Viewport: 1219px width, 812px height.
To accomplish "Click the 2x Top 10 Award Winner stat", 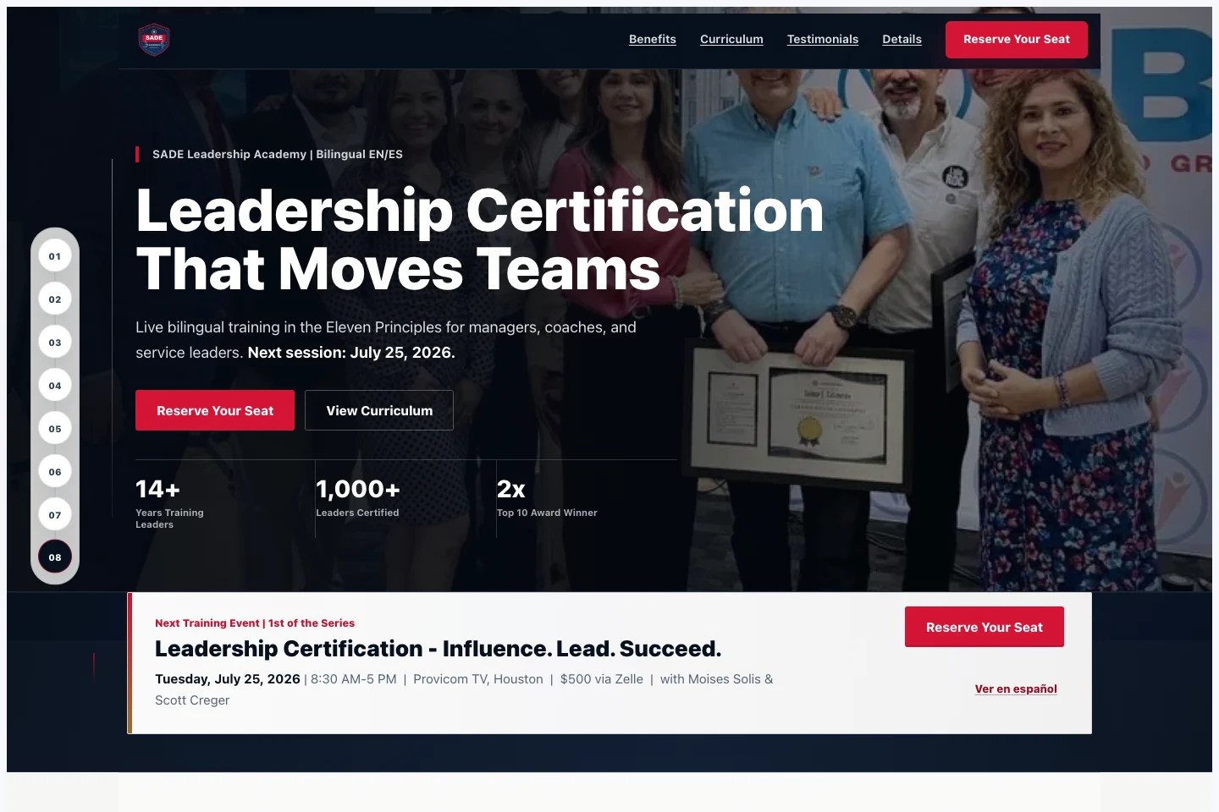I will [x=547, y=497].
